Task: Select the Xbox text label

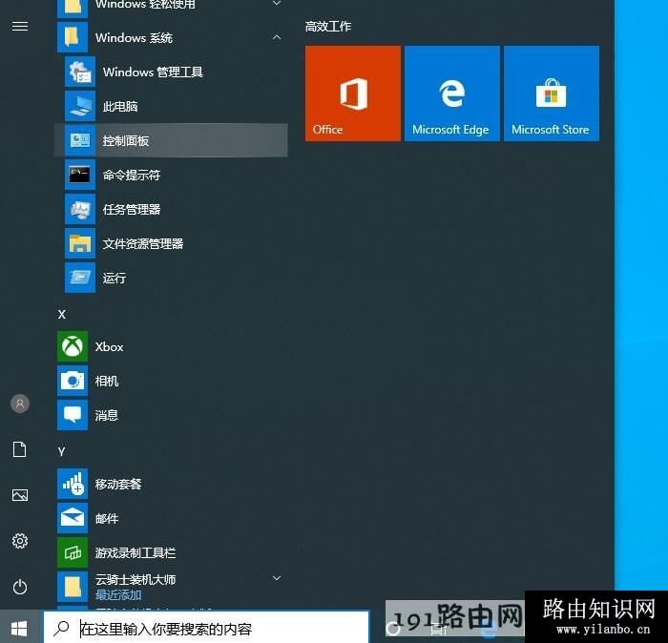Action: [x=110, y=347]
